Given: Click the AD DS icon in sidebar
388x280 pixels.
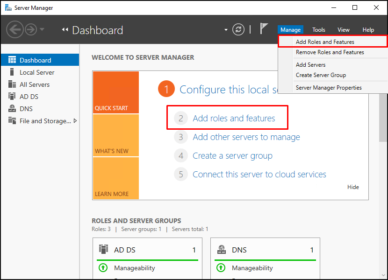Looking at the screenshot, I should (x=12, y=96).
